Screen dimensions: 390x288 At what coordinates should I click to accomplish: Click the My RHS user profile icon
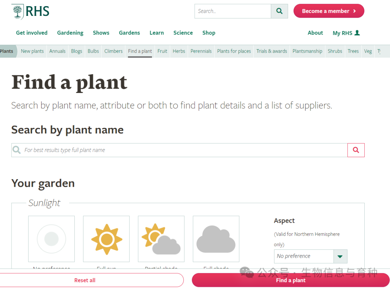pyautogui.click(x=357, y=33)
